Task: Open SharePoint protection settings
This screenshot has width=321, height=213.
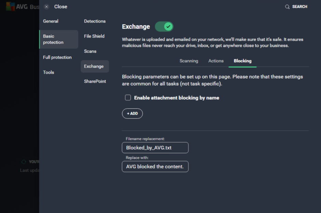Action: pyautogui.click(x=94, y=81)
